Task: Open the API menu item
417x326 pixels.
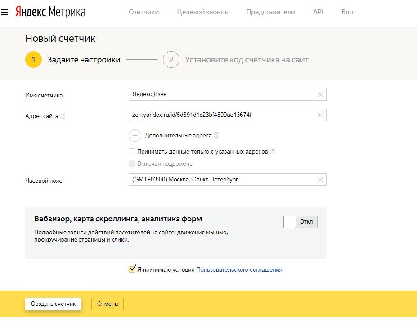Action: [x=318, y=12]
